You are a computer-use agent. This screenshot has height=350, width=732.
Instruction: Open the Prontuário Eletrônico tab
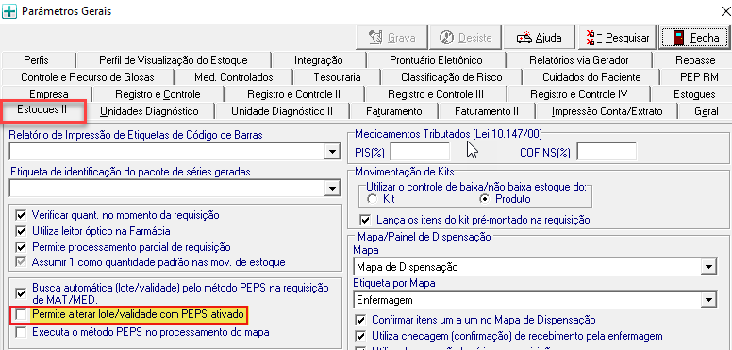tap(436, 60)
